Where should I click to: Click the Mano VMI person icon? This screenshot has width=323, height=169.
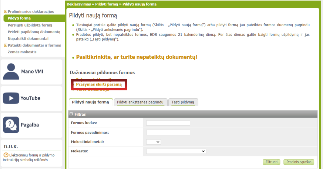11,71
